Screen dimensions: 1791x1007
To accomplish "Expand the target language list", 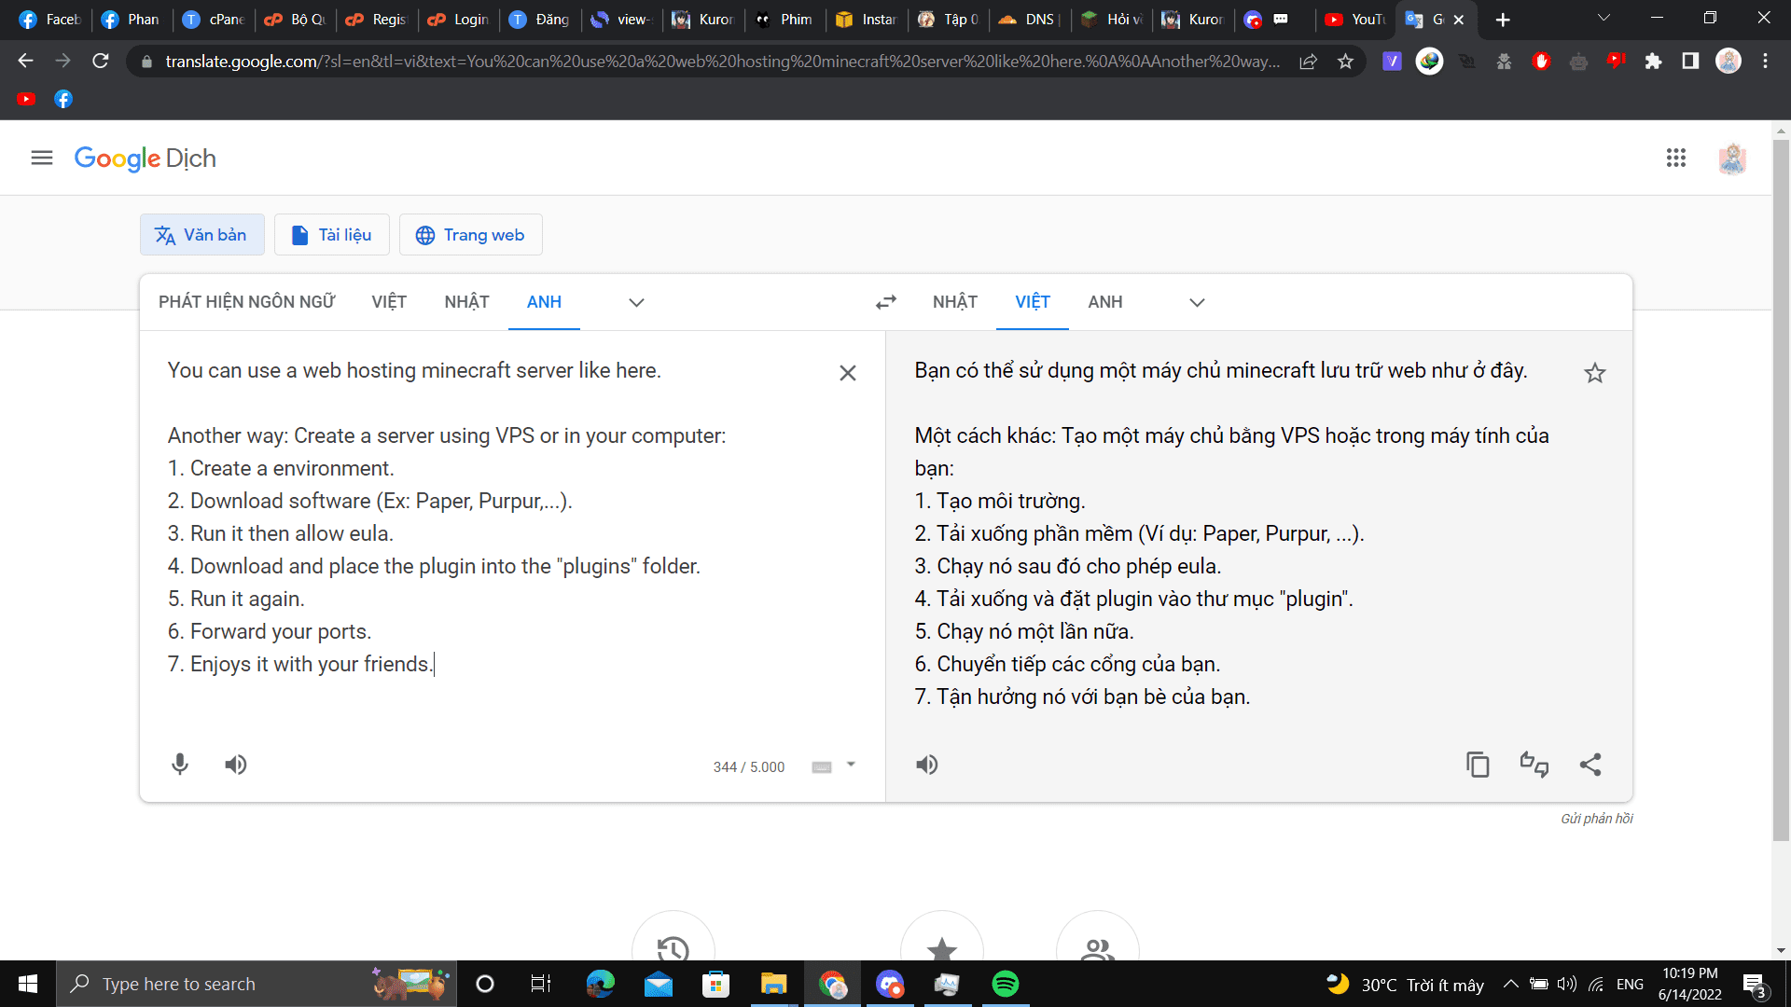I will pyautogui.click(x=1197, y=302).
